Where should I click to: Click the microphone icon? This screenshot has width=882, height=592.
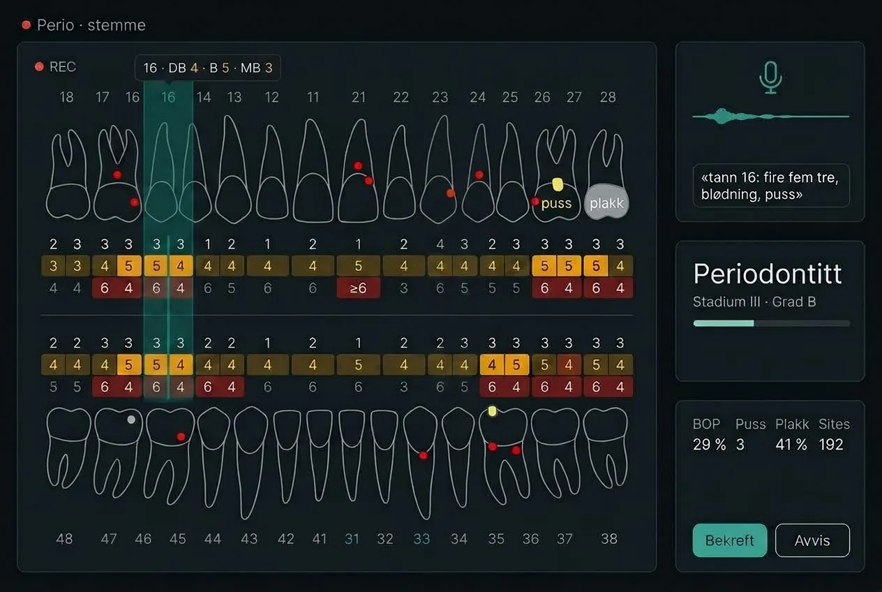pyautogui.click(x=770, y=77)
